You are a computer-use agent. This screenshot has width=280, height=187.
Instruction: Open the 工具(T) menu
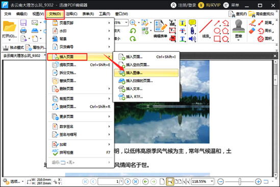point(105,14)
